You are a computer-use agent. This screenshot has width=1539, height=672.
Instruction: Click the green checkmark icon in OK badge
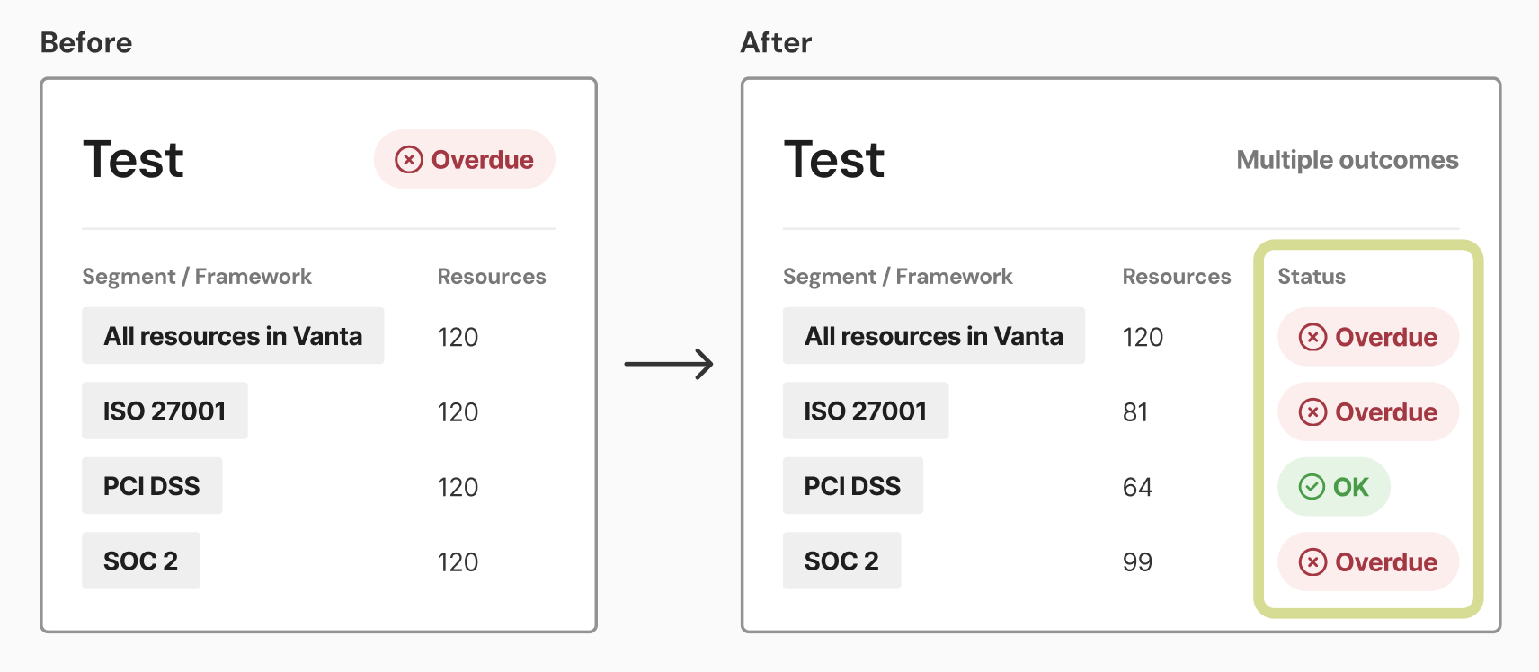(x=1312, y=487)
